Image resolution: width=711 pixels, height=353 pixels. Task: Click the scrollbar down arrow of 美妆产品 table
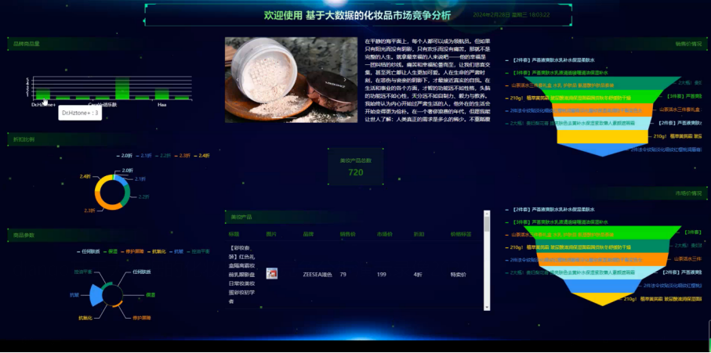(487, 308)
